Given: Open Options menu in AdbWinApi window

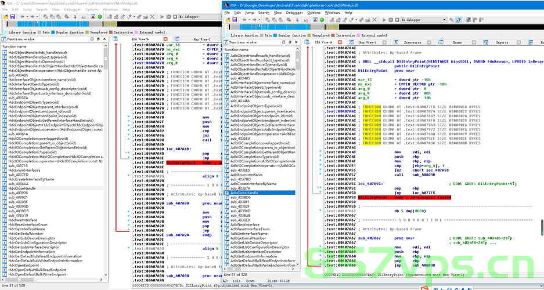Looking at the screenshot, I should (x=314, y=13).
